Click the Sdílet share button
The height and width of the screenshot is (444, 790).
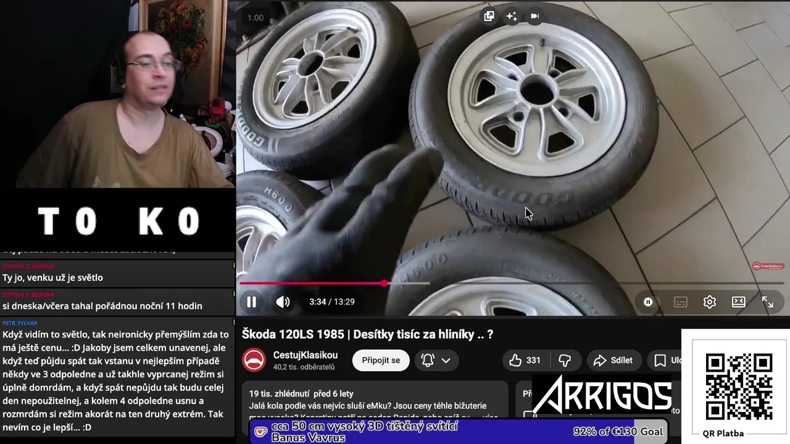(613, 360)
